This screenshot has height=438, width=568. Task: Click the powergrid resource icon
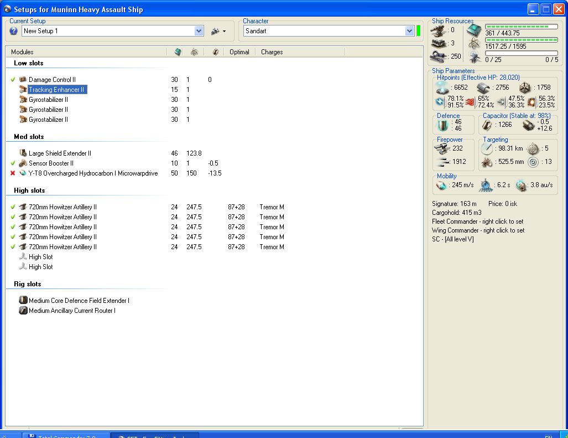474,44
